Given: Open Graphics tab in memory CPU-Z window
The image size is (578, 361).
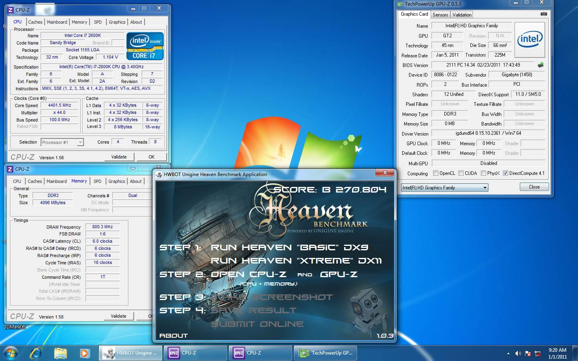Looking at the screenshot, I should pos(116,181).
